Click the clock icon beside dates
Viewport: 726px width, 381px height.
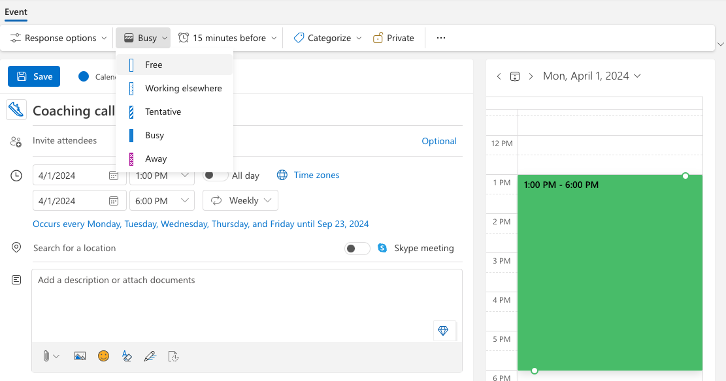coord(16,175)
